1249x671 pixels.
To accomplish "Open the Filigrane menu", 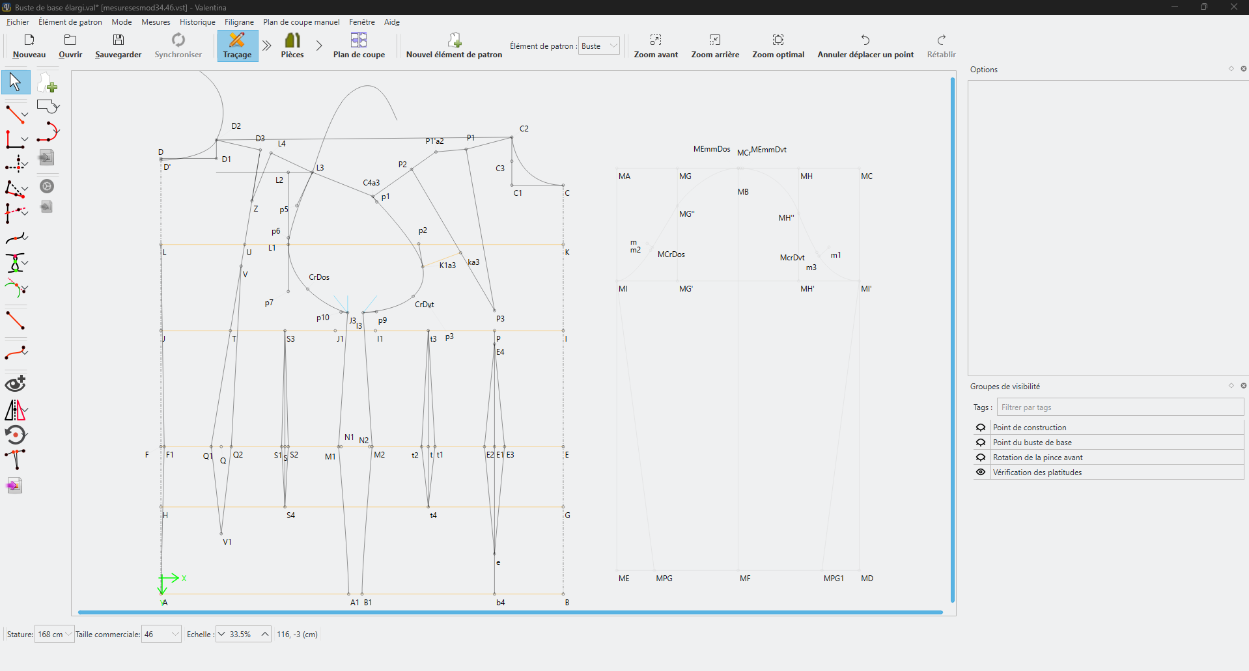I will click(x=239, y=22).
